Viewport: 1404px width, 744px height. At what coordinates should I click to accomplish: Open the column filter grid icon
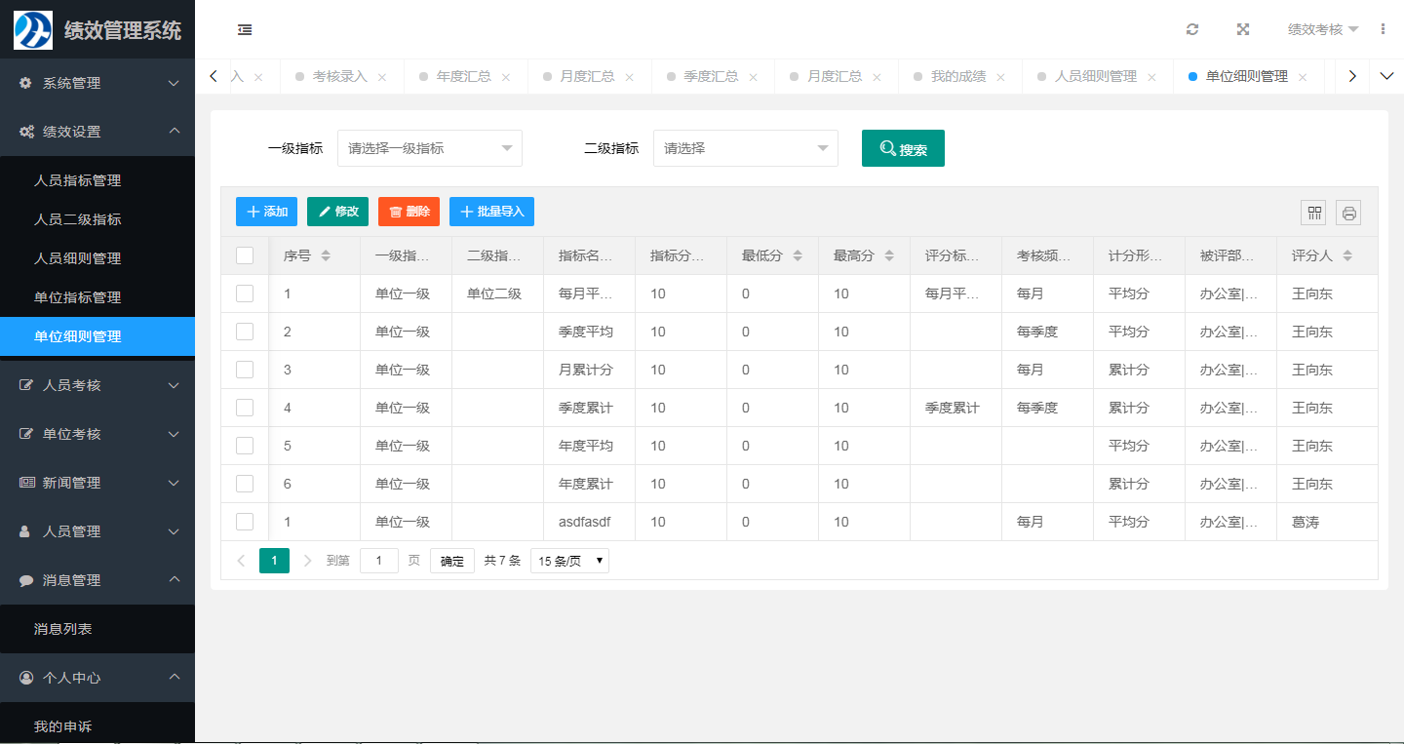[x=1314, y=213]
